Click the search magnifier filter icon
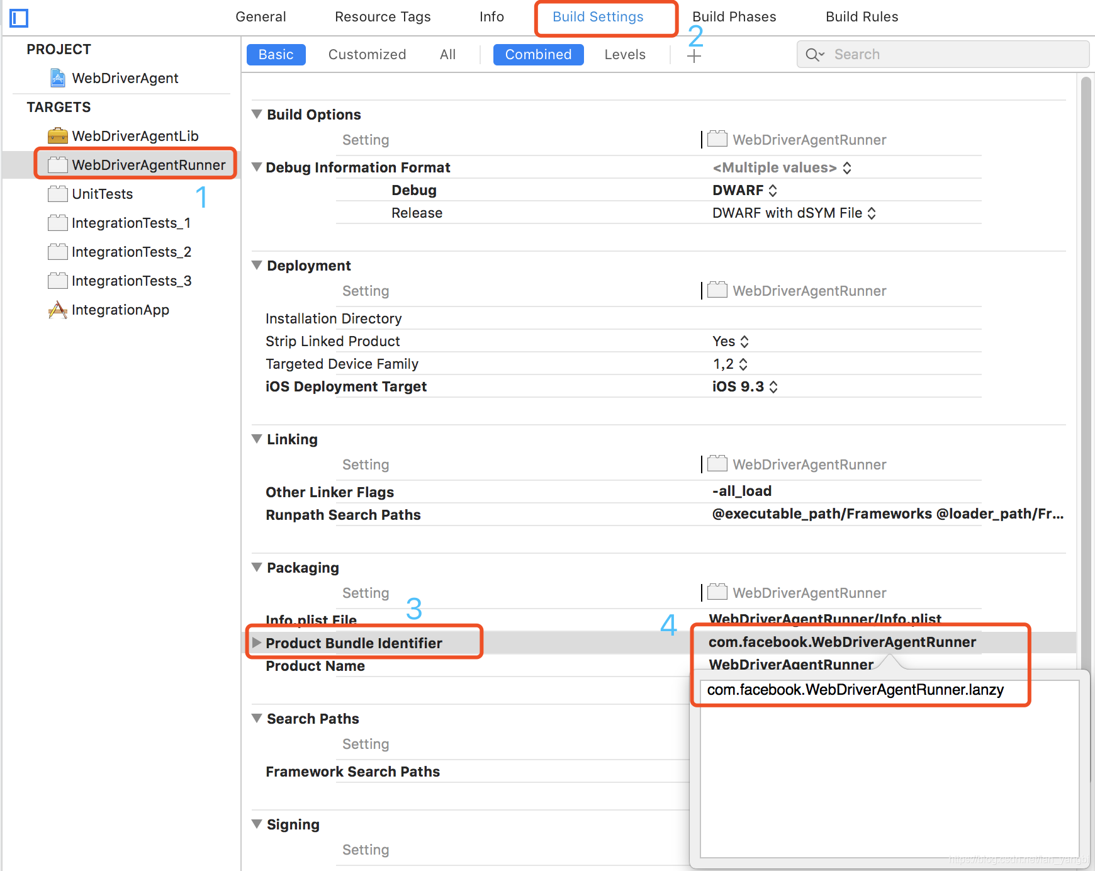This screenshot has width=1095, height=871. click(x=815, y=55)
